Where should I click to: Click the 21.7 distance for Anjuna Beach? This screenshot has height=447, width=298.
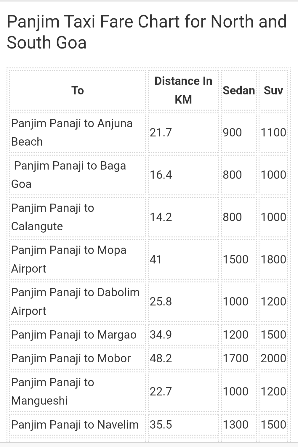coord(161,132)
